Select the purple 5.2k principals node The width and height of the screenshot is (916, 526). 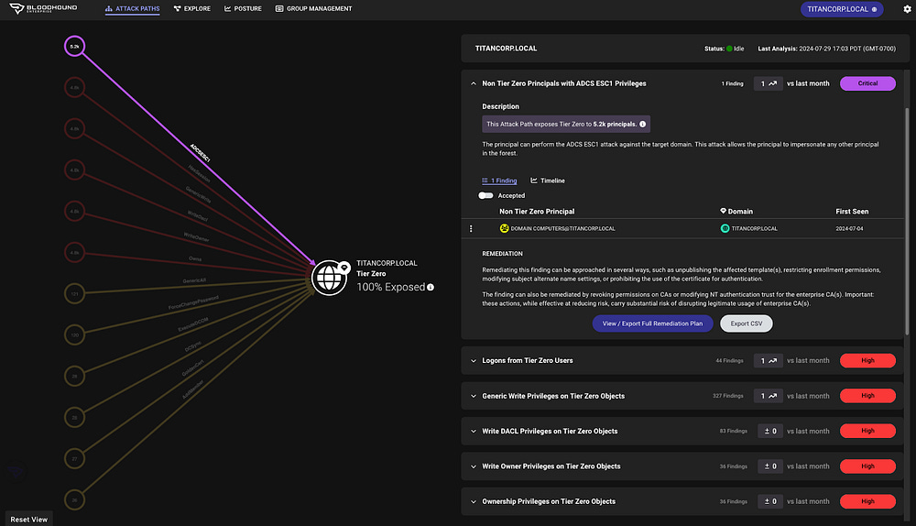click(75, 46)
